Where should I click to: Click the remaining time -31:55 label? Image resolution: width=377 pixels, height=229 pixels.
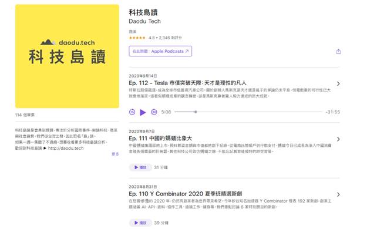(333, 112)
